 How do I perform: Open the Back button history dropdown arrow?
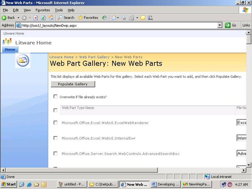coord(19,18)
